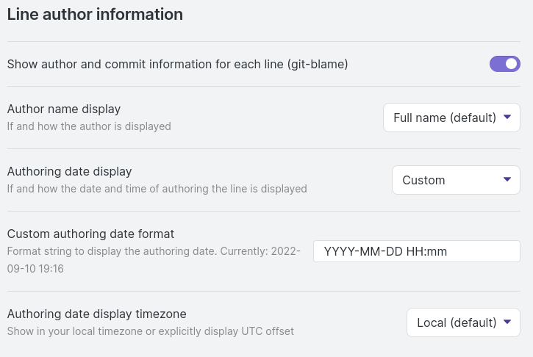
Task: Toggle git-blame line author information switch
Action: click(504, 64)
